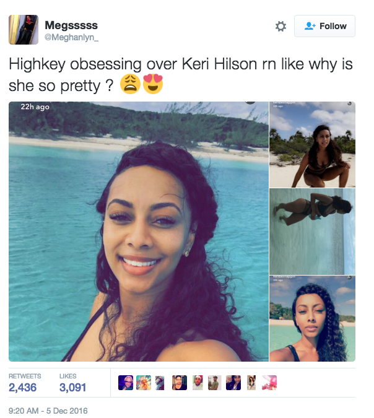Visit the @Meghanlyn_ handle link
The image size is (374, 418).
coord(71,37)
